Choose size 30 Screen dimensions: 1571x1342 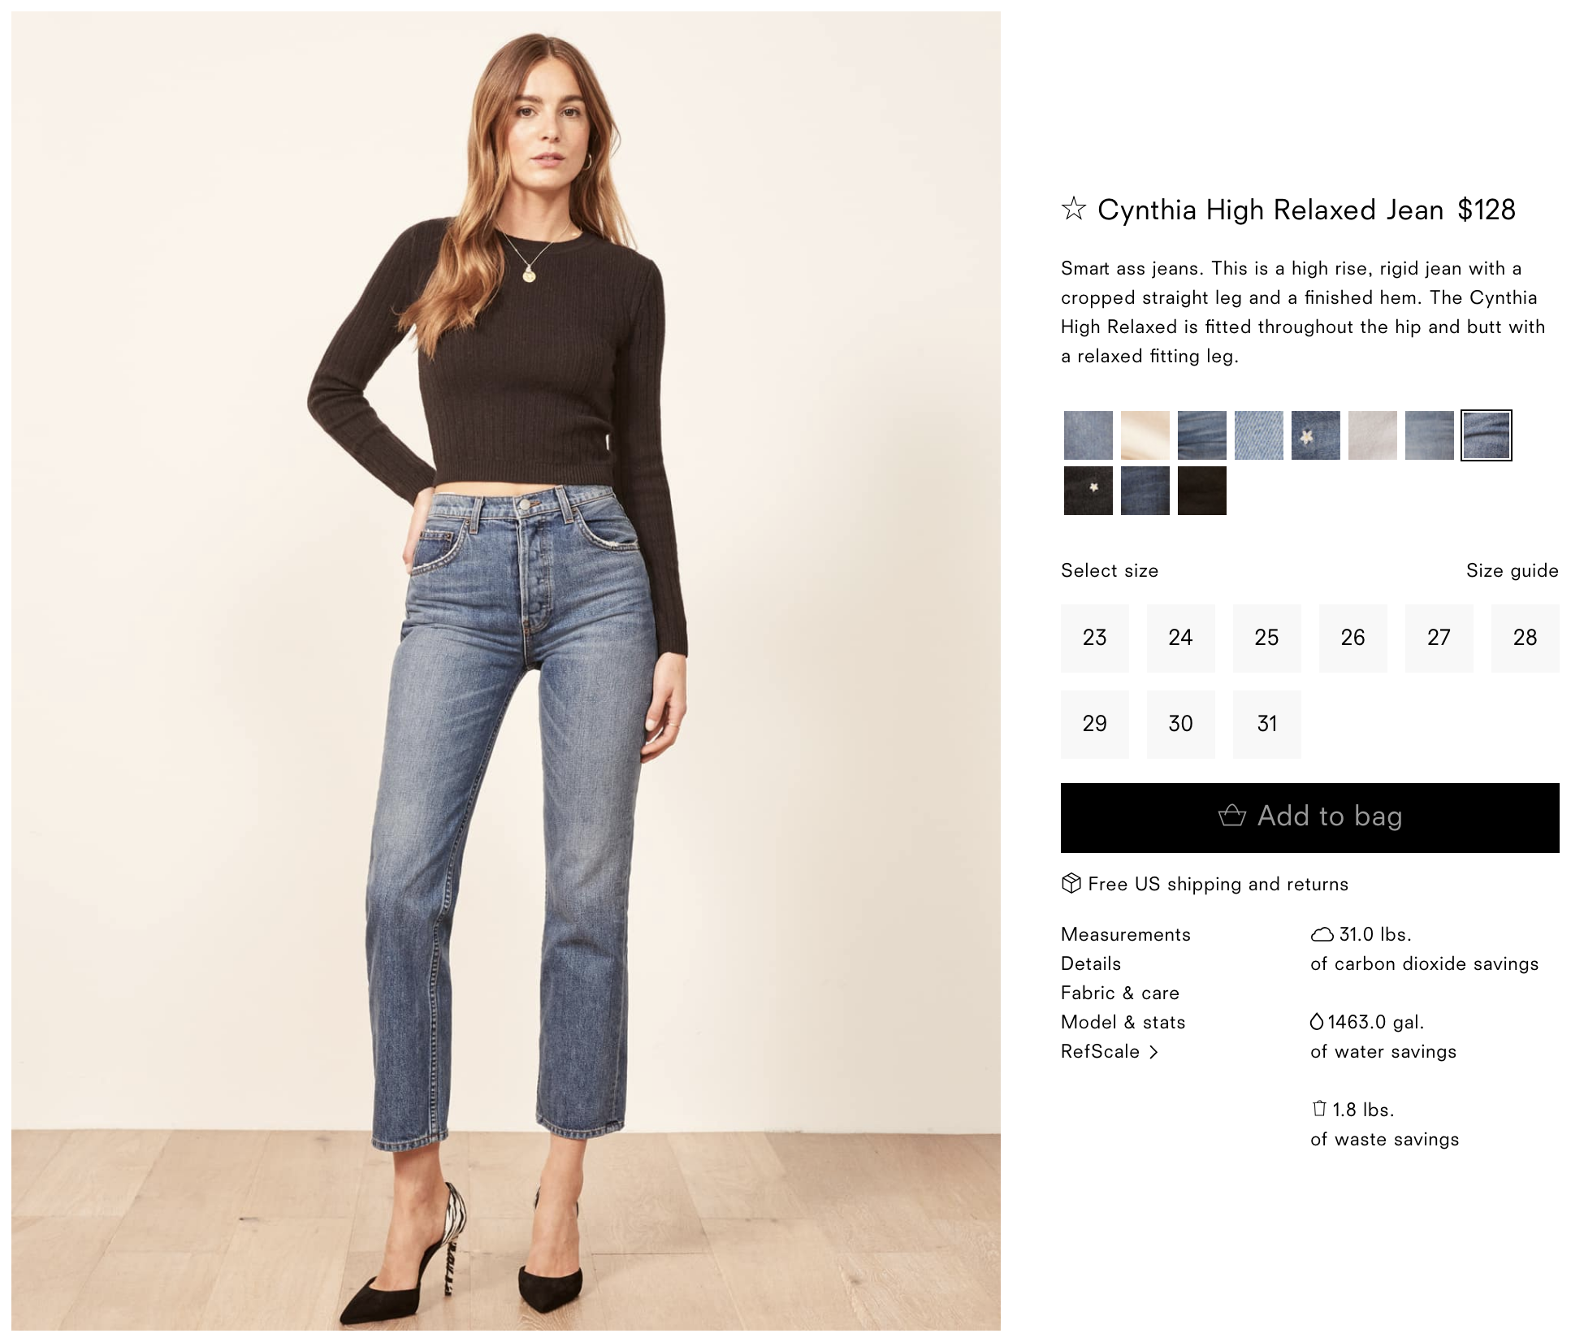pos(1180,724)
